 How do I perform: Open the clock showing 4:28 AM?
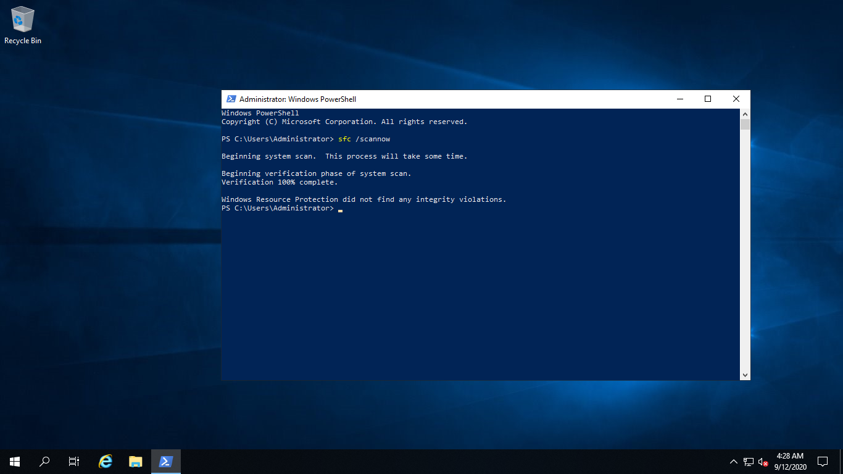tap(791, 461)
